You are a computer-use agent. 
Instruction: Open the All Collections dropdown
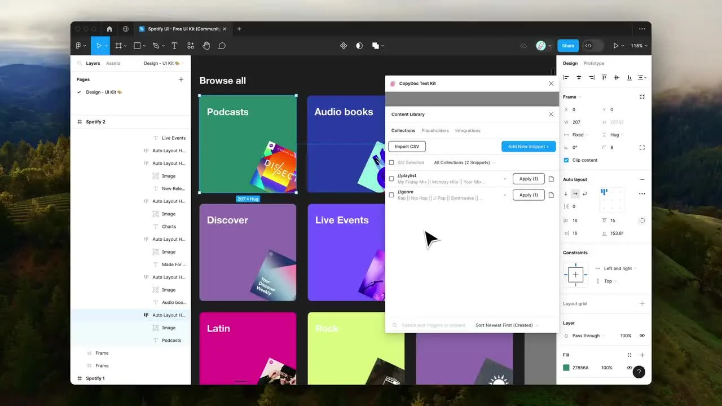tap(464, 162)
